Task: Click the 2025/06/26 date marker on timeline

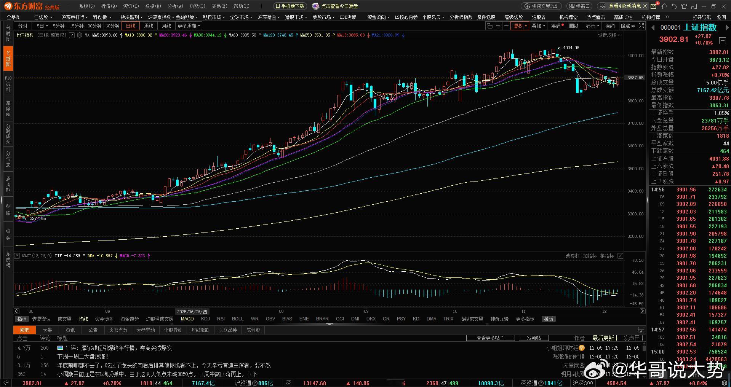Action: tap(192, 311)
